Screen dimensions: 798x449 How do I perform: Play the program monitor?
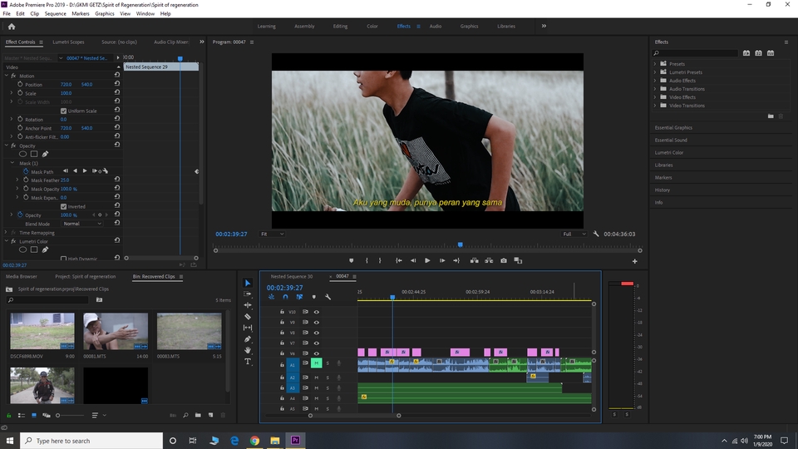[x=427, y=260]
